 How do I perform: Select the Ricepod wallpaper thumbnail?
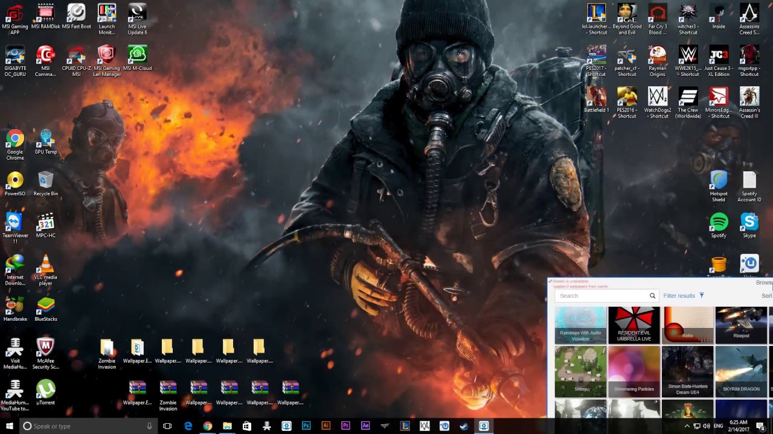741,325
